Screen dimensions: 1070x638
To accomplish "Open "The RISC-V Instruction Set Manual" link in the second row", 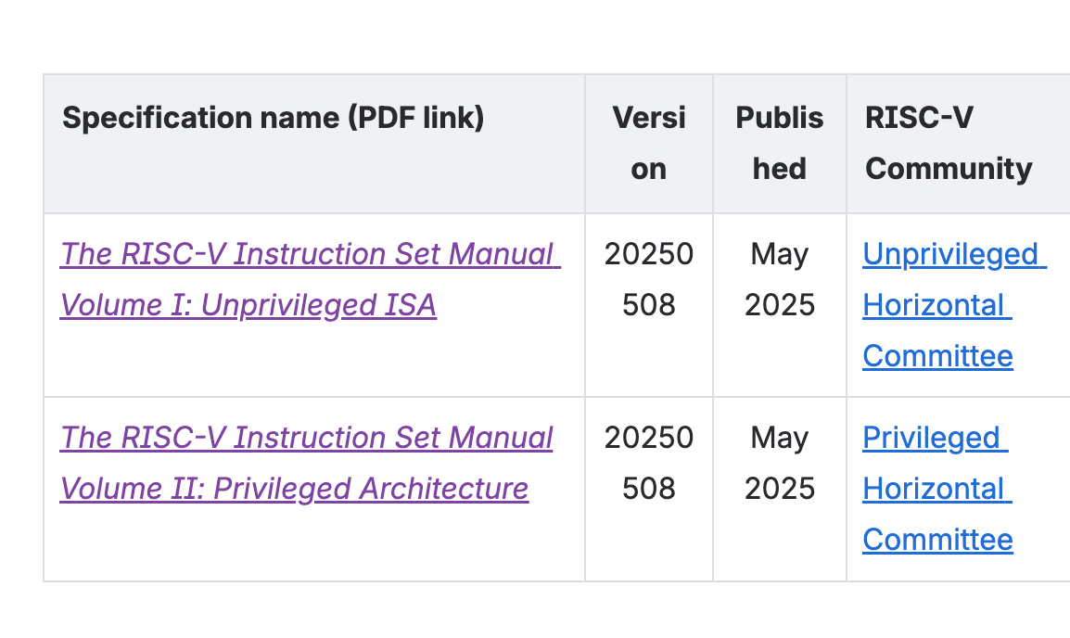I will pyautogui.click(x=306, y=438).
